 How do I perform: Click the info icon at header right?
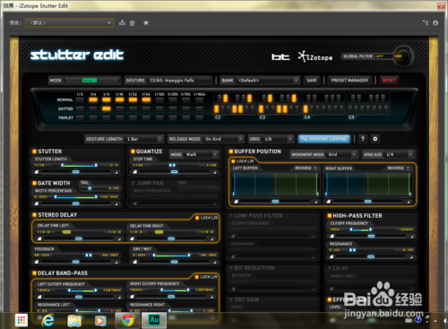(x=435, y=22)
